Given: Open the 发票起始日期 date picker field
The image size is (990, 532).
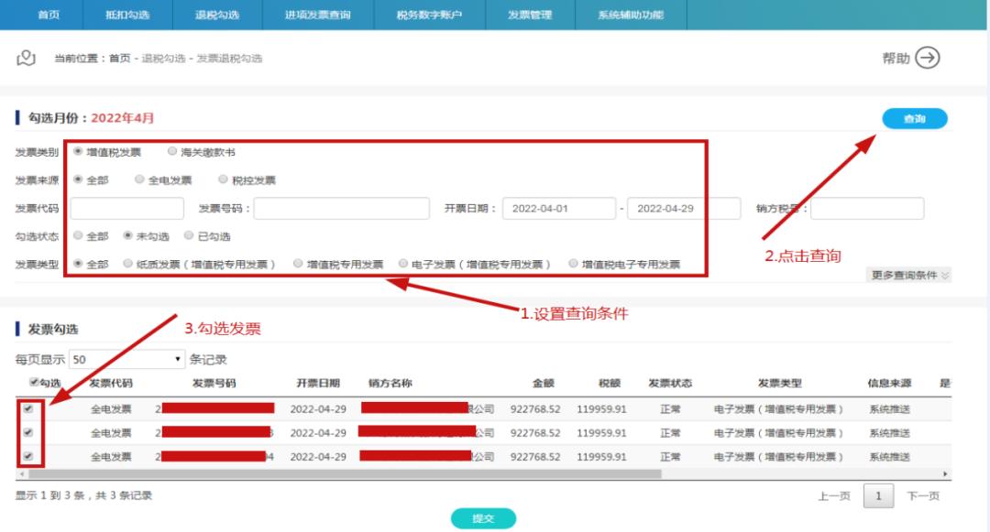Looking at the screenshot, I should click(x=561, y=208).
